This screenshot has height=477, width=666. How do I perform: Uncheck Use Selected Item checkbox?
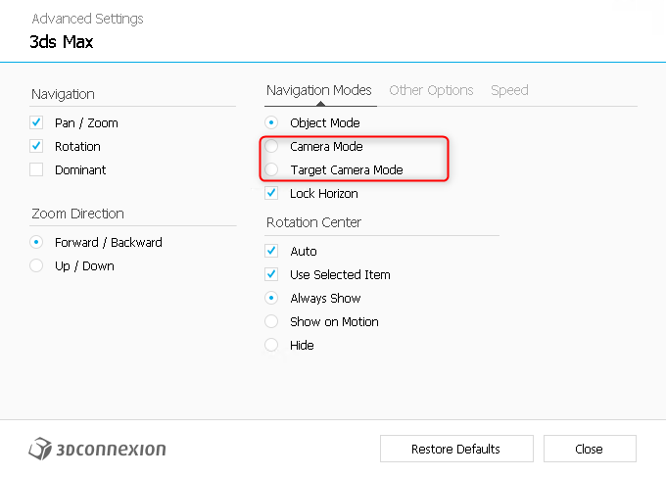271,274
